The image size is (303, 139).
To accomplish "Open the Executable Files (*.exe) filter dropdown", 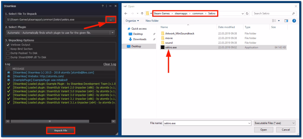I will tap(274, 123).
